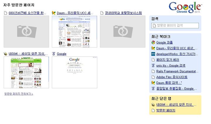Click the page icon beside Adobe Flex bookmark

click(153, 77)
